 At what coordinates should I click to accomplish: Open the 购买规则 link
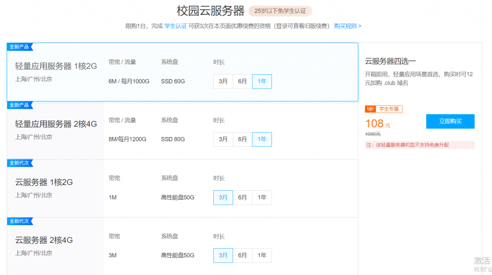pos(347,26)
